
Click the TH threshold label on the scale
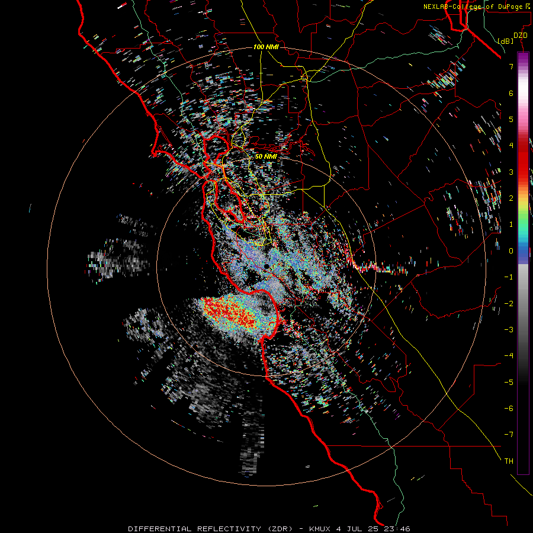tap(509, 461)
